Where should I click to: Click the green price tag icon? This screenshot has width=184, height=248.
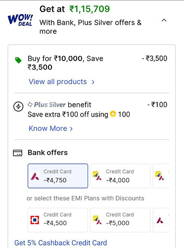[18, 60]
